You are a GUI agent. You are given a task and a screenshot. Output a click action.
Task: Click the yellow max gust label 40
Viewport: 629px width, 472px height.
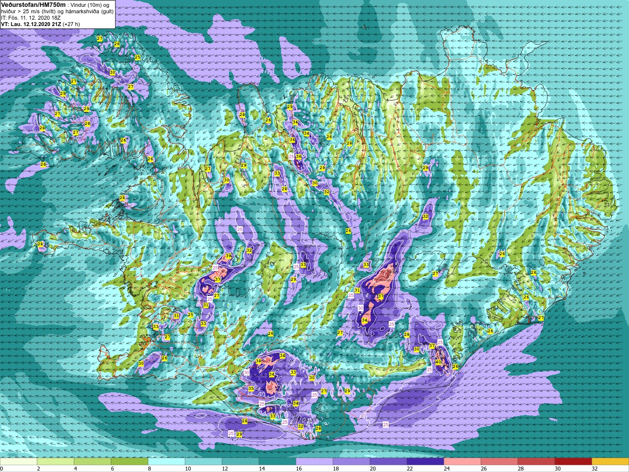(x=438, y=362)
